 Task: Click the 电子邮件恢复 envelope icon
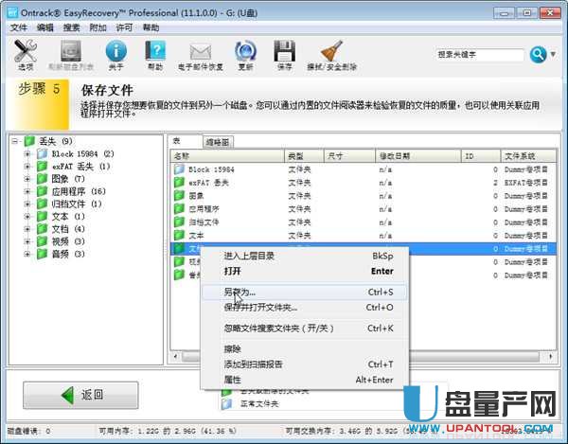click(x=200, y=53)
